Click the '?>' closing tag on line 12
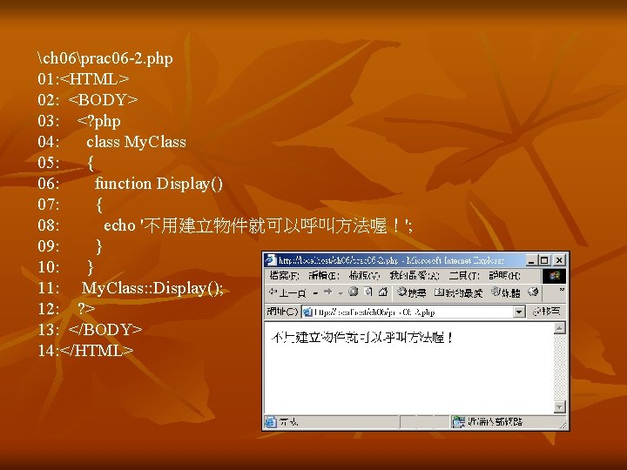This screenshot has height=470, width=627. tap(86, 308)
